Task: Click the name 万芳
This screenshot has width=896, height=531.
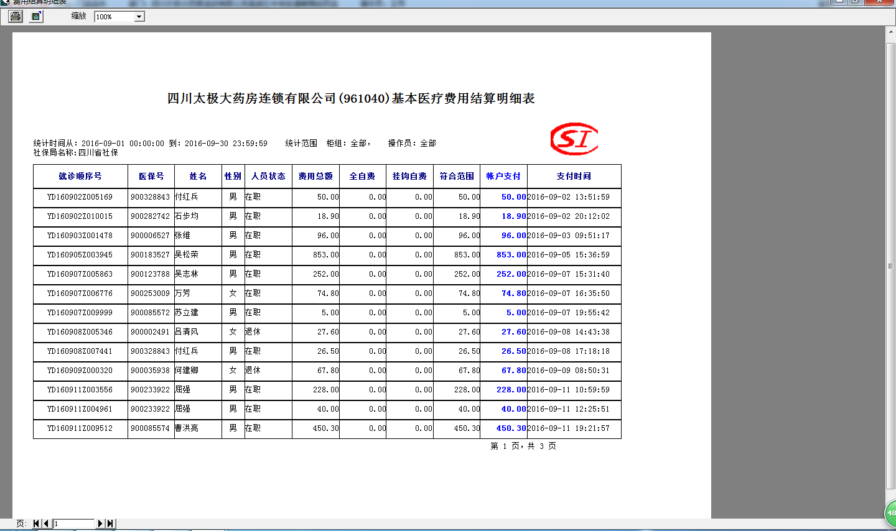Action: pyautogui.click(x=183, y=293)
